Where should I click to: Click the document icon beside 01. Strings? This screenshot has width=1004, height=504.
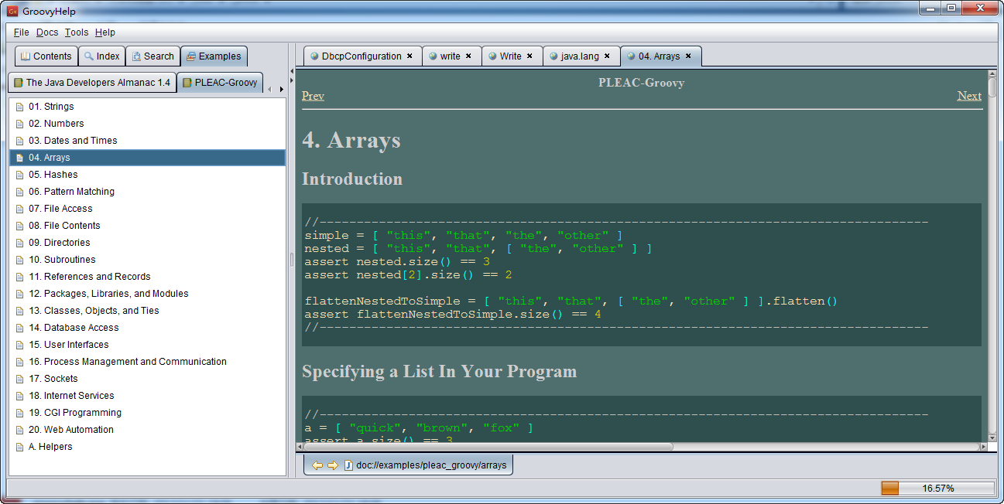[x=19, y=107]
